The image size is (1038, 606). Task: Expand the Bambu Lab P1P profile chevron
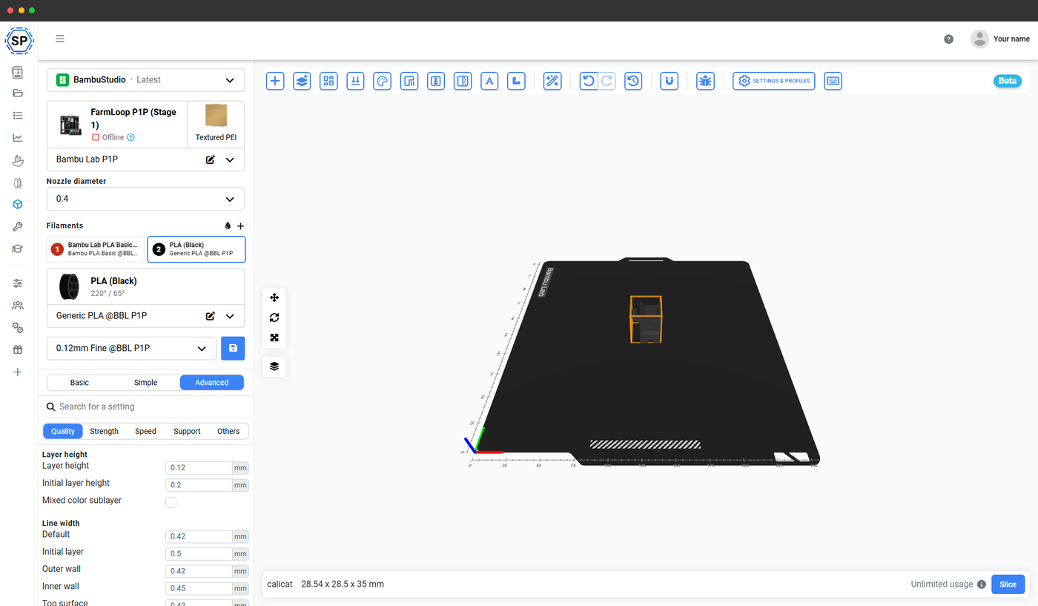[x=230, y=159]
